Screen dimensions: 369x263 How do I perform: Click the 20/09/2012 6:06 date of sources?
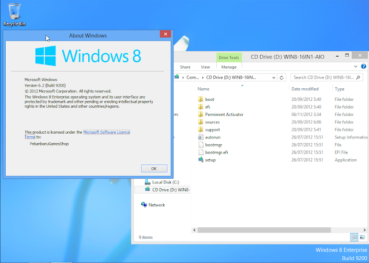point(306,122)
